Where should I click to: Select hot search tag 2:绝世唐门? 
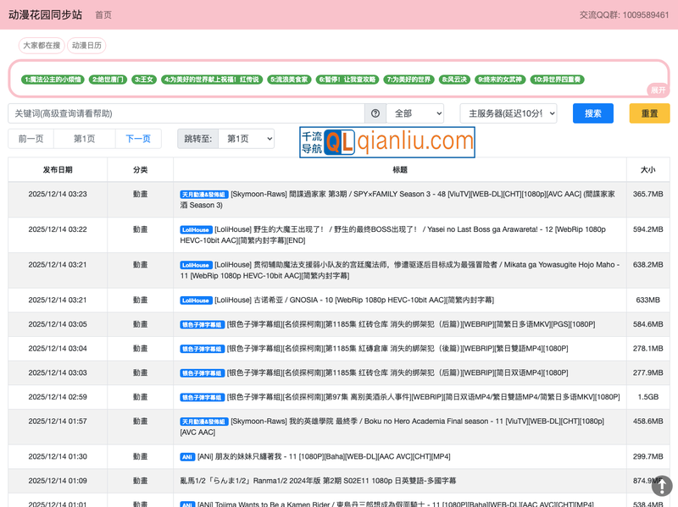pyautogui.click(x=108, y=80)
